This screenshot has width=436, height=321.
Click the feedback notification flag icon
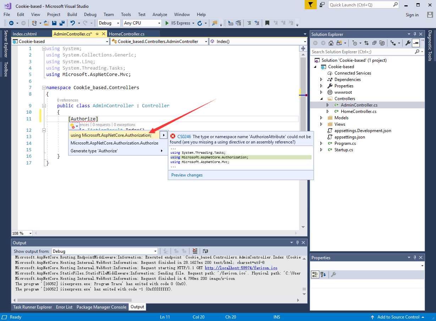[310, 5]
